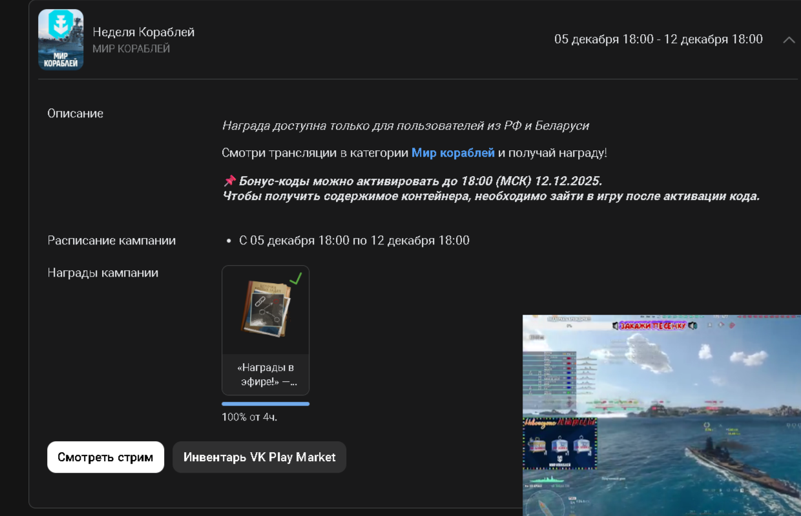Click the green checkmark on the reward card

pyautogui.click(x=296, y=279)
